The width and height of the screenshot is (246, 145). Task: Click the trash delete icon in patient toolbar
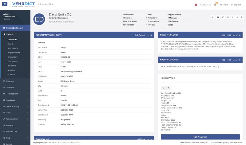228,17
